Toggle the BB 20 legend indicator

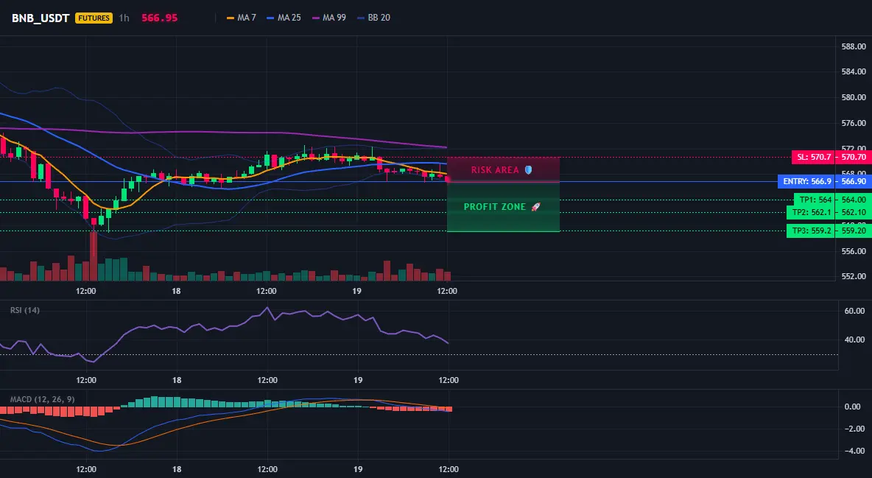[x=373, y=18]
